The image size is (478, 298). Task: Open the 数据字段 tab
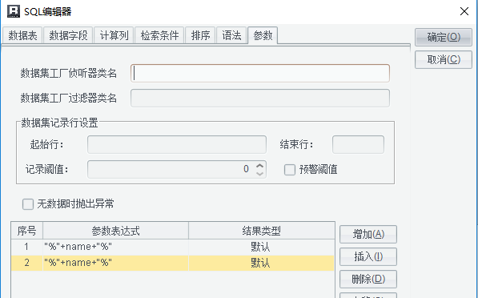click(68, 35)
